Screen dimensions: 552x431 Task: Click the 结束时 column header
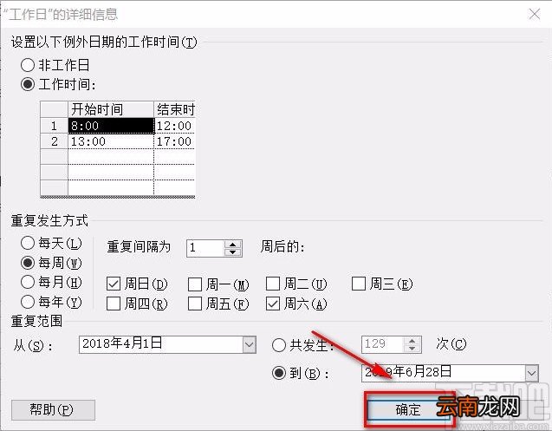tap(175, 109)
